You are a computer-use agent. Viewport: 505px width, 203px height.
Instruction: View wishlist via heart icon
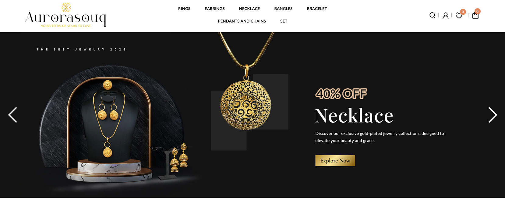pyautogui.click(x=459, y=16)
